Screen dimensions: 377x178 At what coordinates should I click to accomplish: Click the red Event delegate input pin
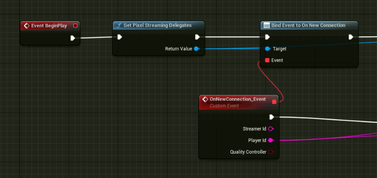[x=267, y=61]
